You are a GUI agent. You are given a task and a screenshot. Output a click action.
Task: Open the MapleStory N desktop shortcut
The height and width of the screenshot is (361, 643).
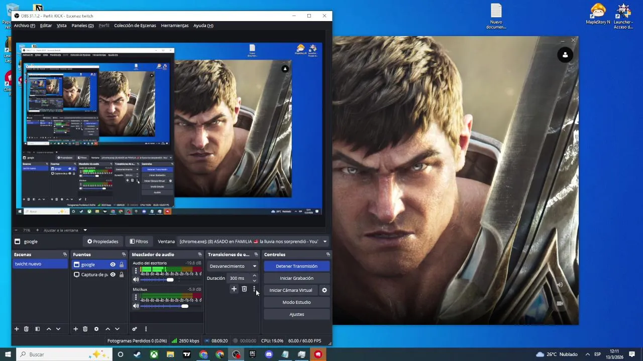pyautogui.click(x=598, y=14)
